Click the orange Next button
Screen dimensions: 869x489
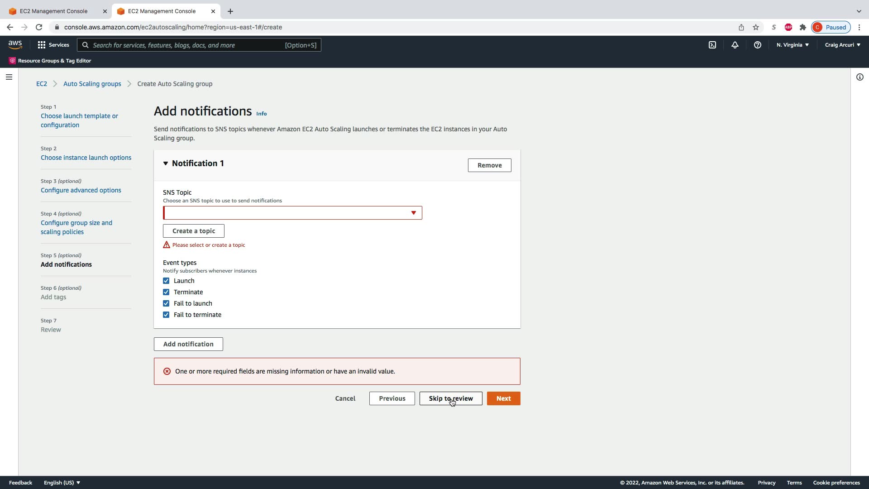tap(503, 398)
